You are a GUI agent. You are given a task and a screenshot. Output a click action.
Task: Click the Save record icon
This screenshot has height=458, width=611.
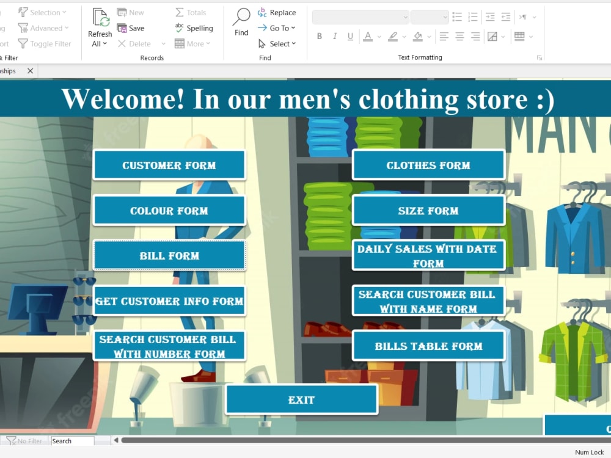pos(122,28)
